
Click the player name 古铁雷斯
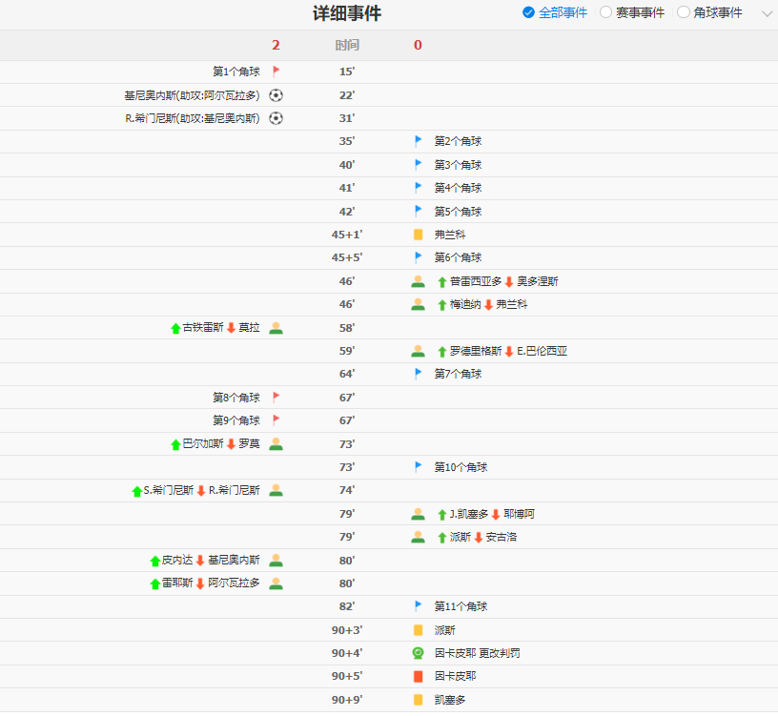pos(203,327)
